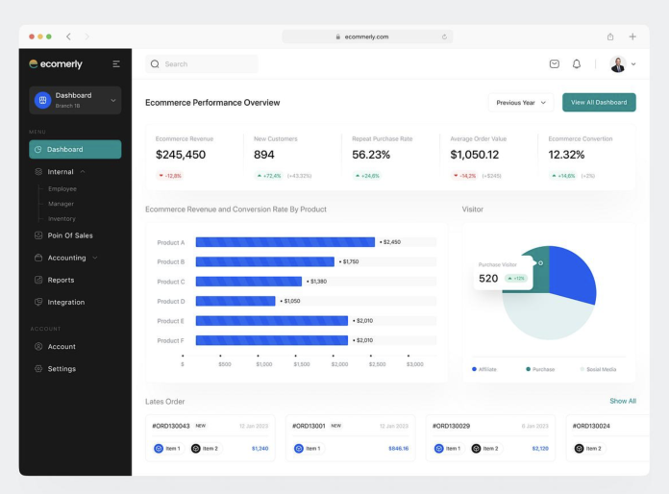The image size is (669, 494).
Task: Open Poin Of Sales menu item
Action: (70, 235)
